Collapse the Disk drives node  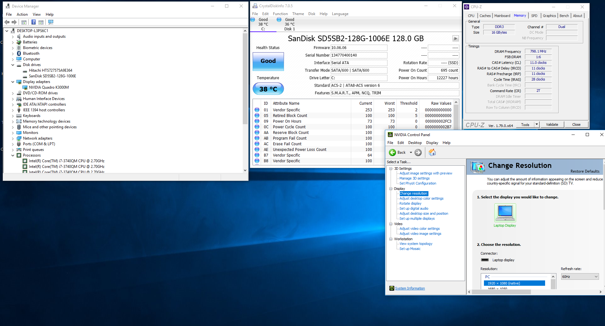click(x=13, y=65)
